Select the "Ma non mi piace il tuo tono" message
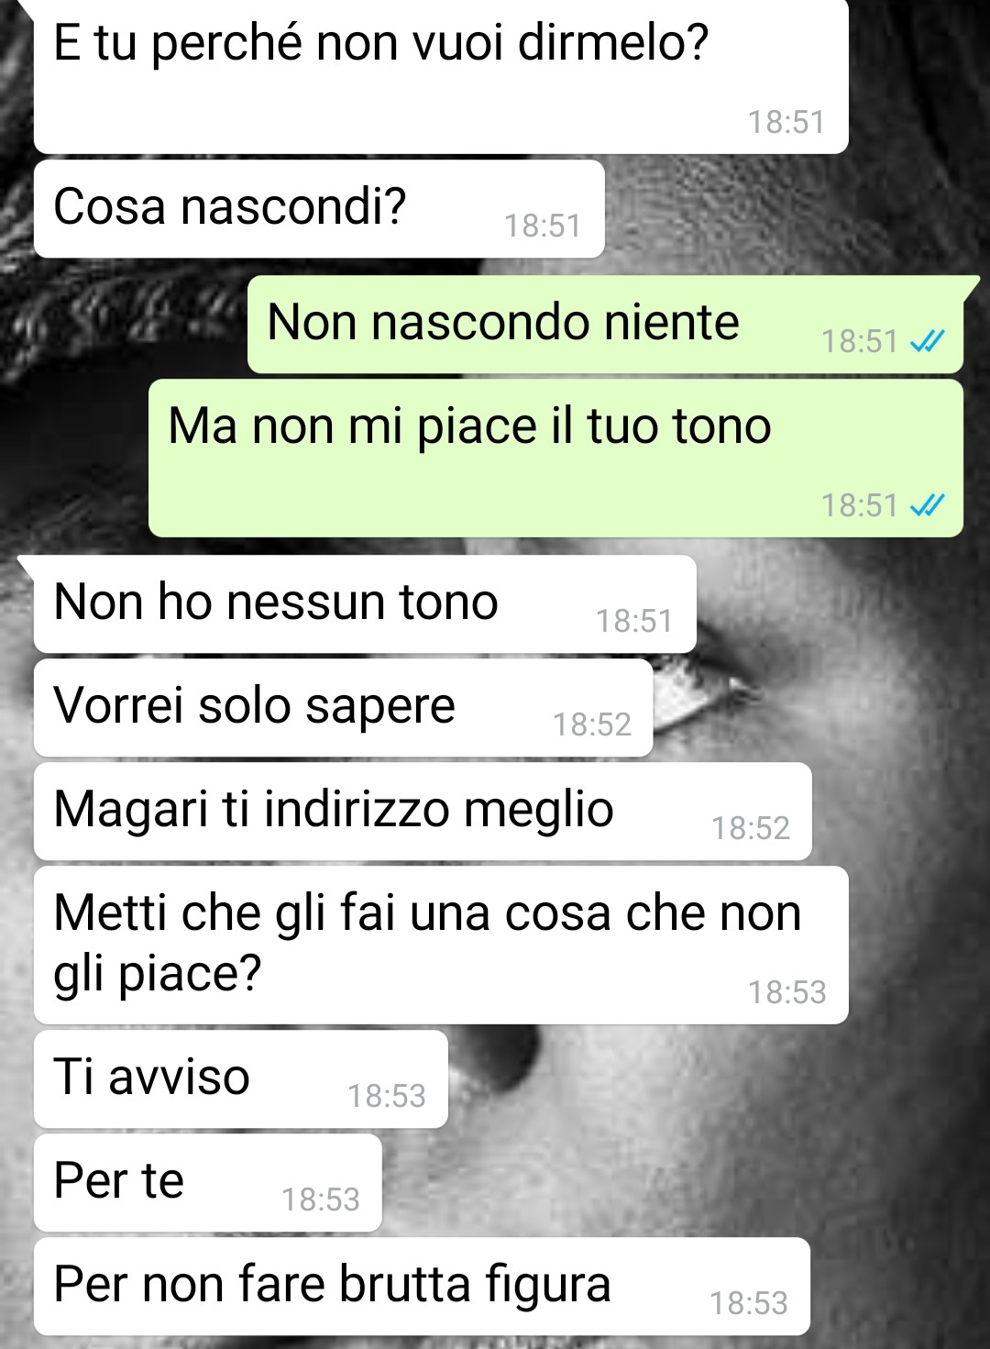 click(x=555, y=458)
